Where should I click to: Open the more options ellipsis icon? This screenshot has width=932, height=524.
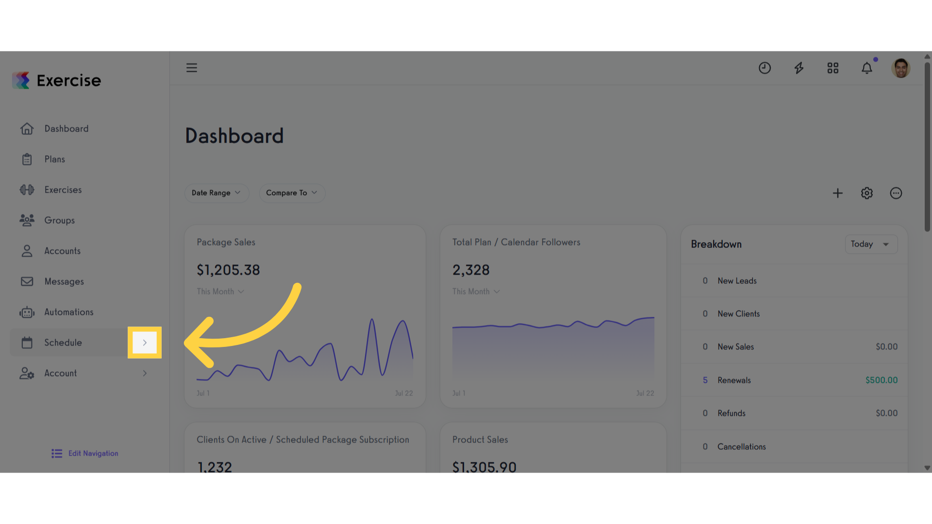896,193
